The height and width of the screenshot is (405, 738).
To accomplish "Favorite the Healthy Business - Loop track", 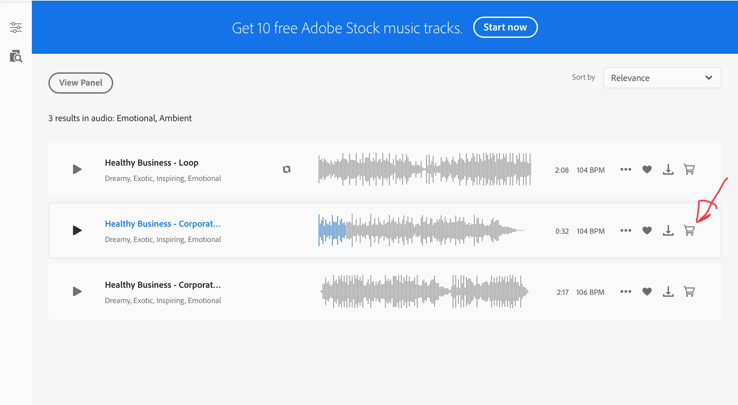I will [x=647, y=169].
